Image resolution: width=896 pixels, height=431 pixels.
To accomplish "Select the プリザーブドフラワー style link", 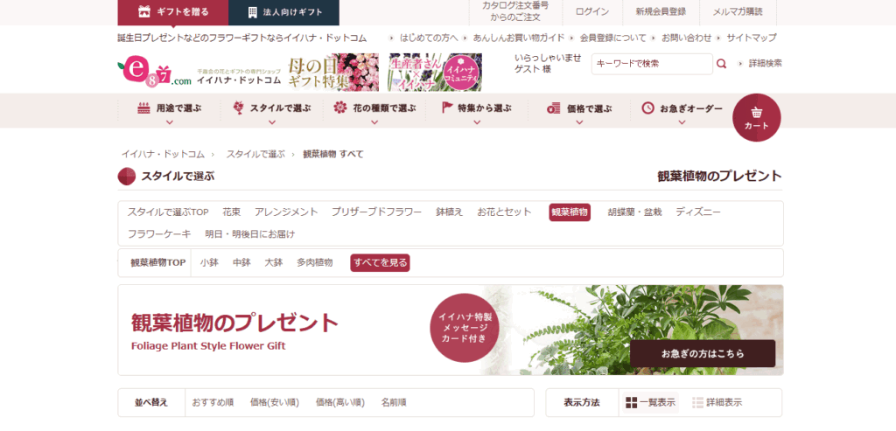I will [x=376, y=212].
